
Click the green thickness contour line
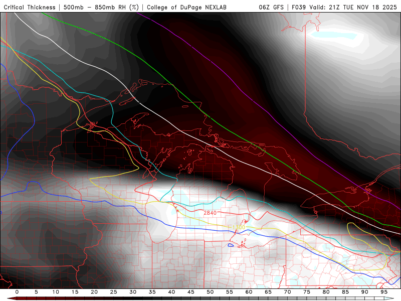pyautogui.click(x=210, y=117)
